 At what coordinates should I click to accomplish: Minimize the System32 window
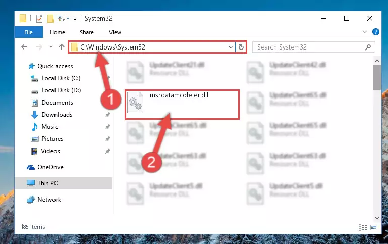click(324, 18)
